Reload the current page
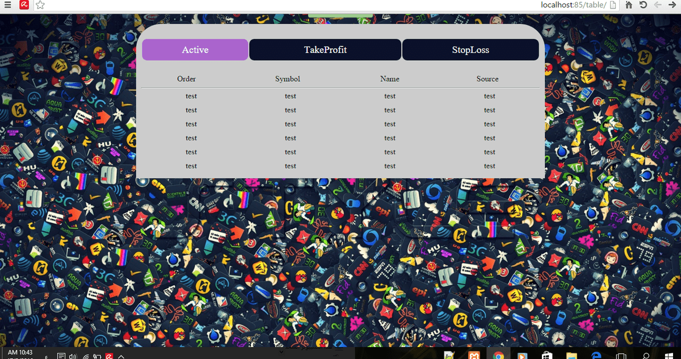This screenshot has width=681, height=359. (643, 5)
